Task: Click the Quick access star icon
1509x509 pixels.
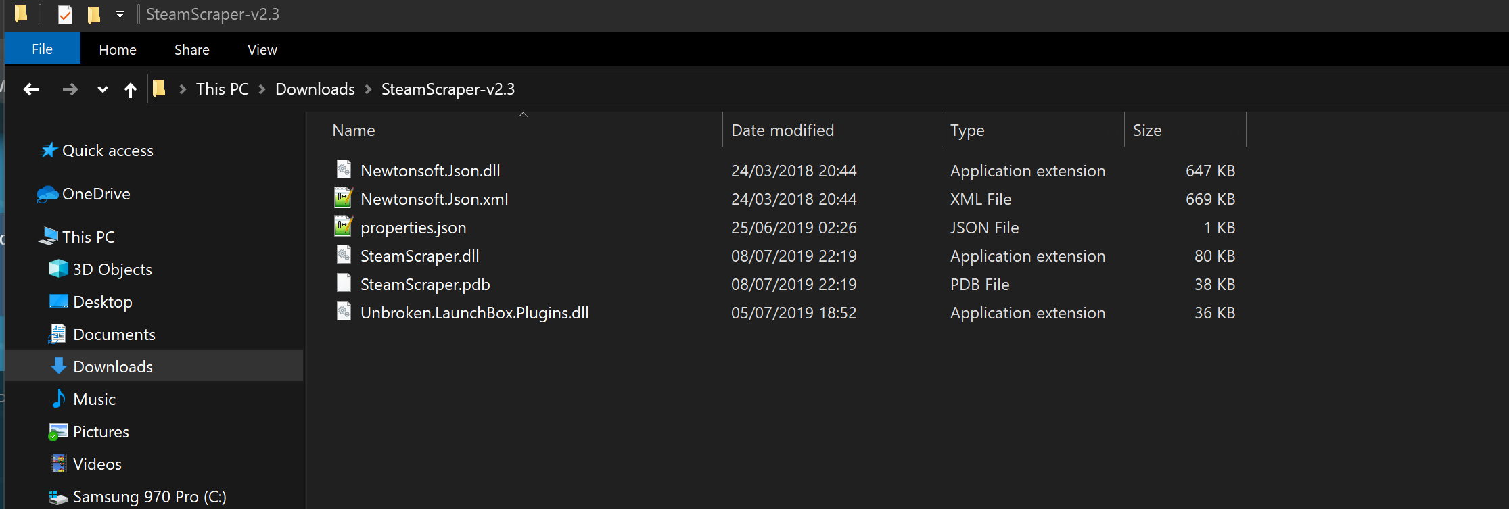Action: pyautogui.click(x=49, y=149)
